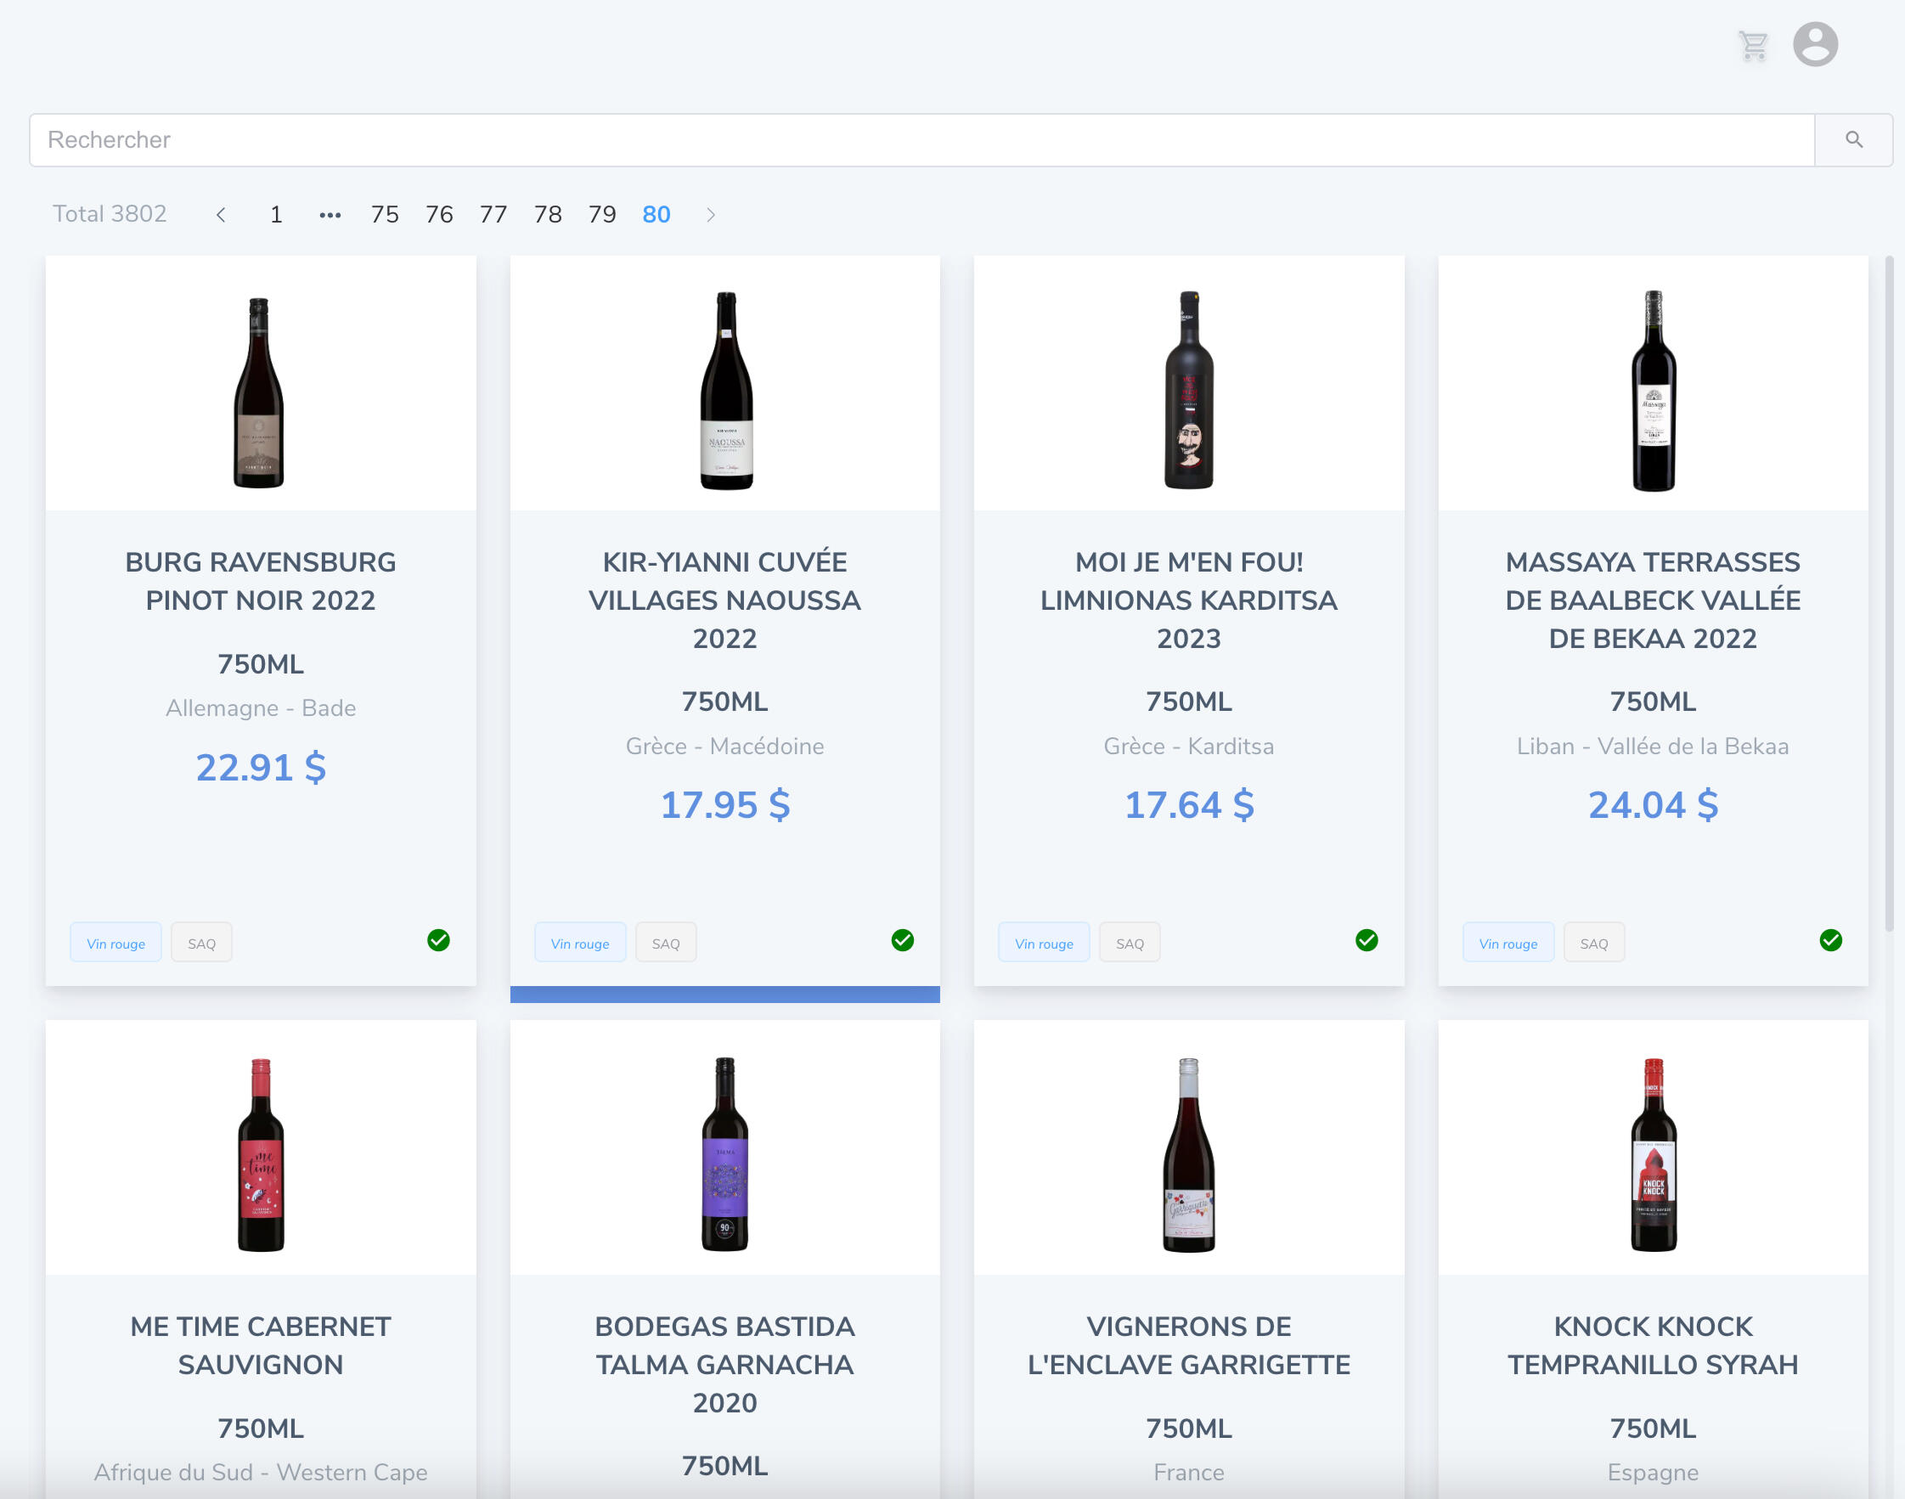Viewport: 1905px width, 1499px height.
Task: Open the user account profile icon
Action: pos(1815,44)
